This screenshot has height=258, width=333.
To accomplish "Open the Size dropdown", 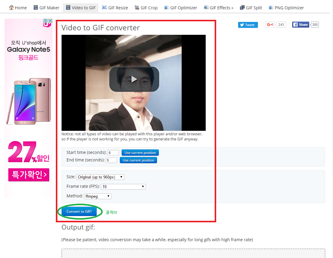I will tap(100, 177).
